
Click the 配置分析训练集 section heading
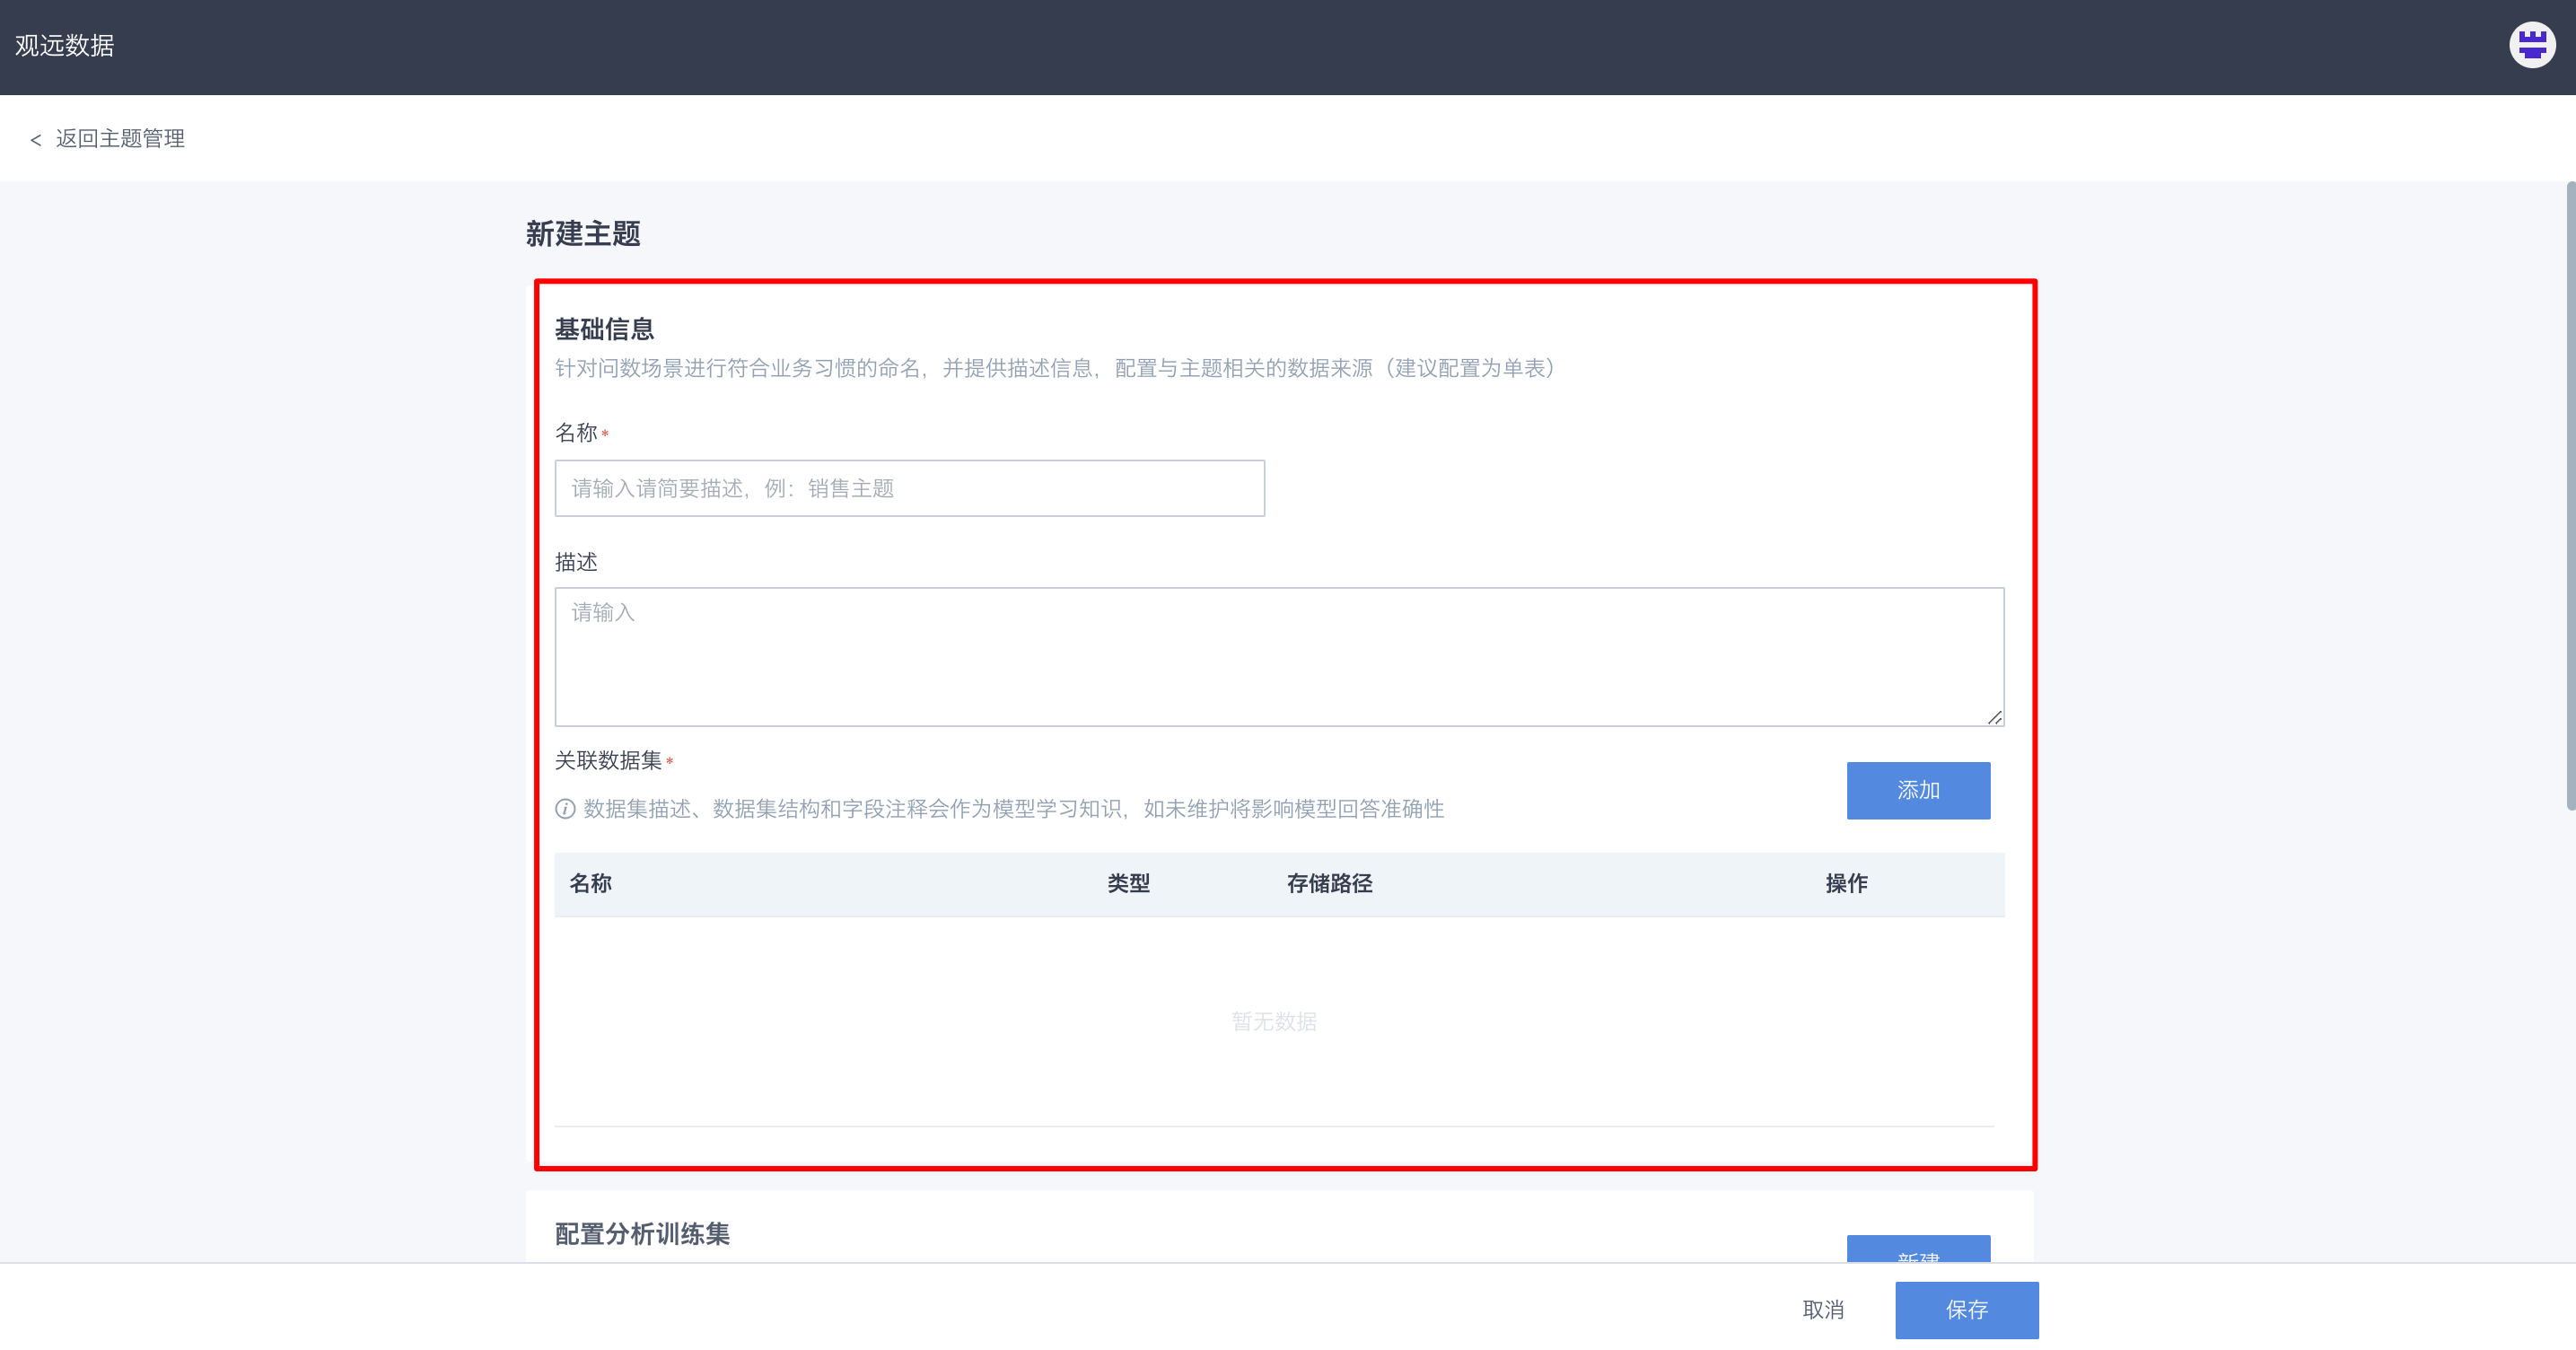pyautogui.click(x=642, y=1233)
